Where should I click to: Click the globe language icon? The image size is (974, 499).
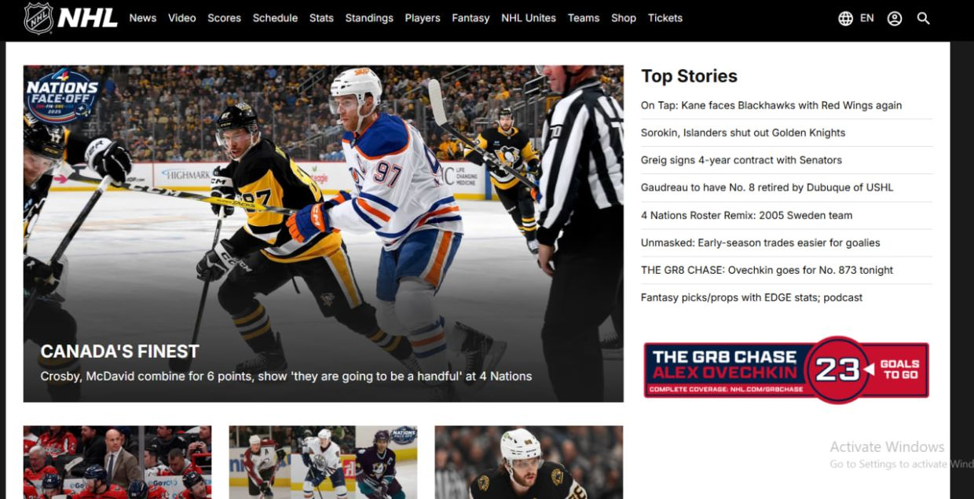pyautogui.click(x=845, y=18)
